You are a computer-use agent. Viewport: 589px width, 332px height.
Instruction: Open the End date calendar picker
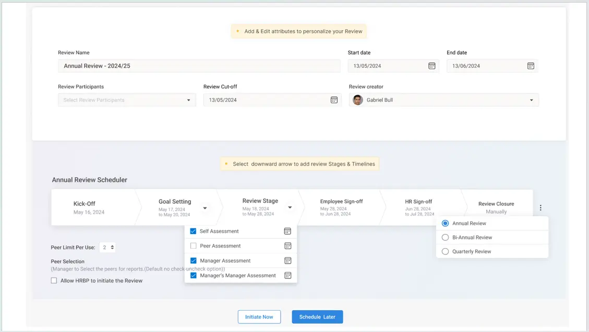(530, 66)
